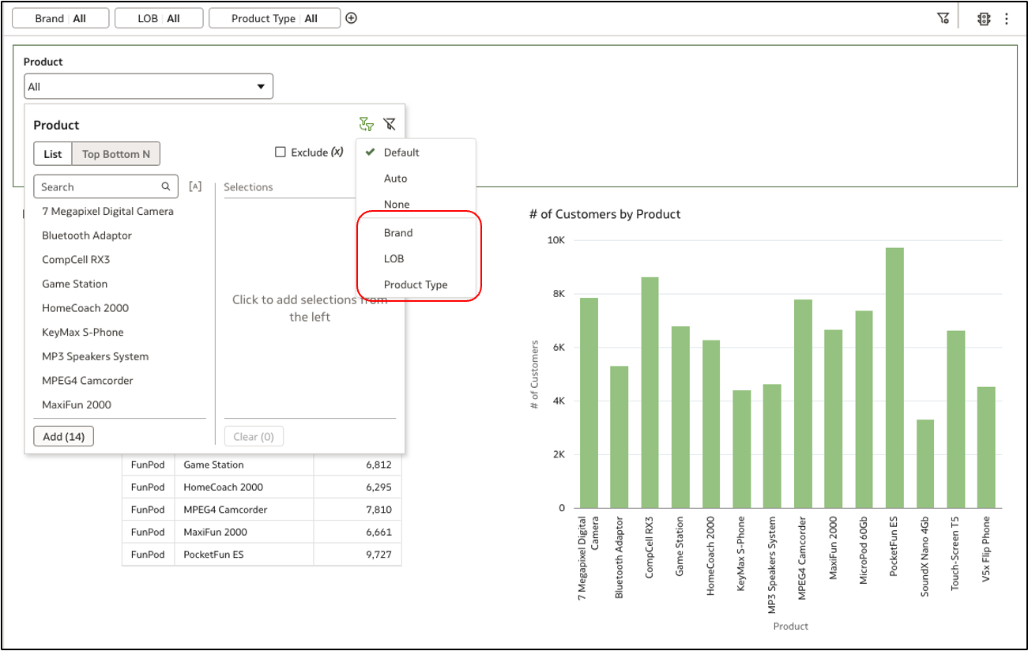Open filter options icon on top-right toolbar
The image size is (1028, 651).
pyautogui.click(x=943, y=17)
